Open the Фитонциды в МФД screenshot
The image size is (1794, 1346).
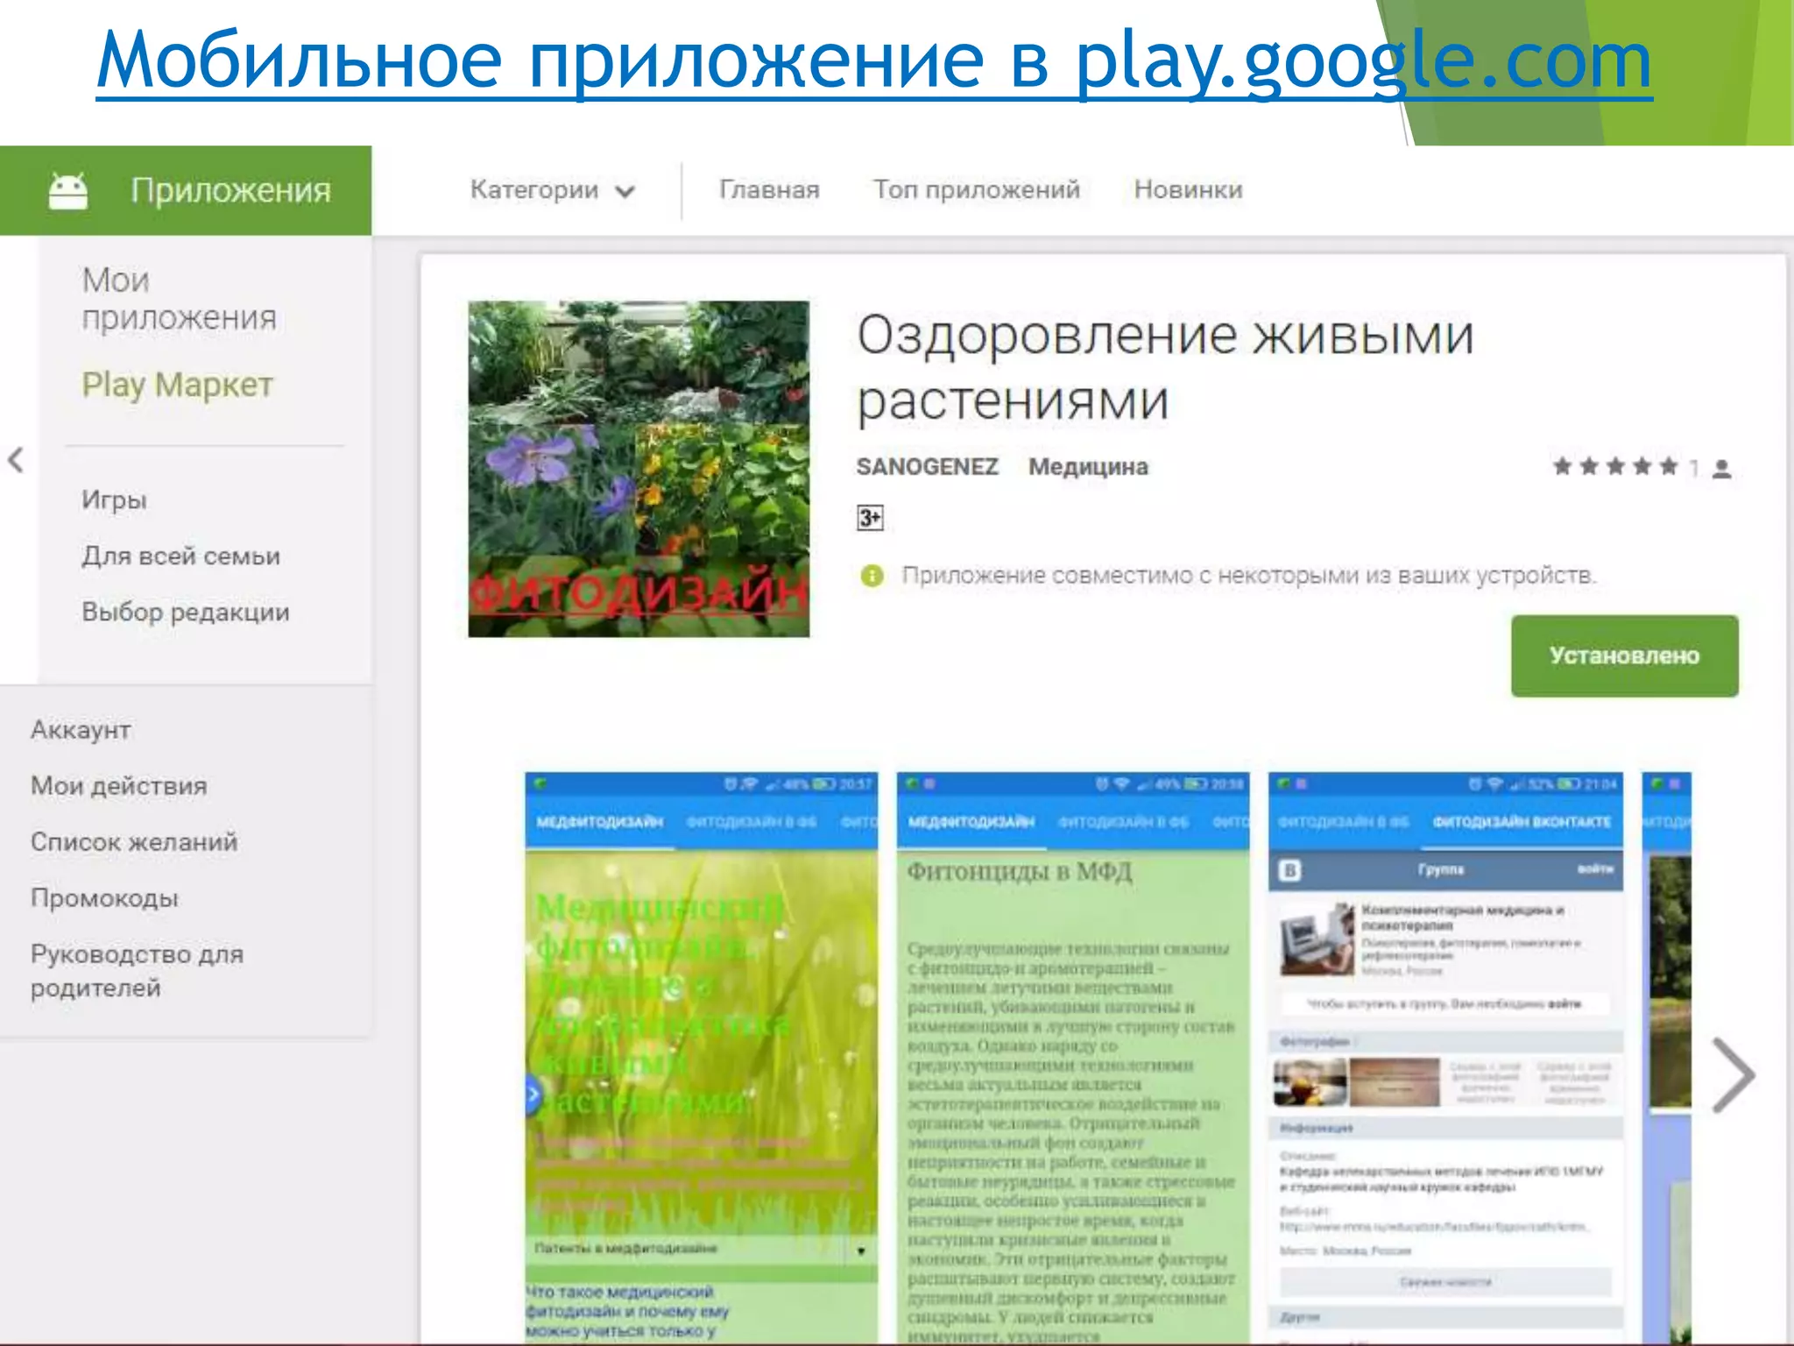pyautogui.click(x=1073, y=1057)
